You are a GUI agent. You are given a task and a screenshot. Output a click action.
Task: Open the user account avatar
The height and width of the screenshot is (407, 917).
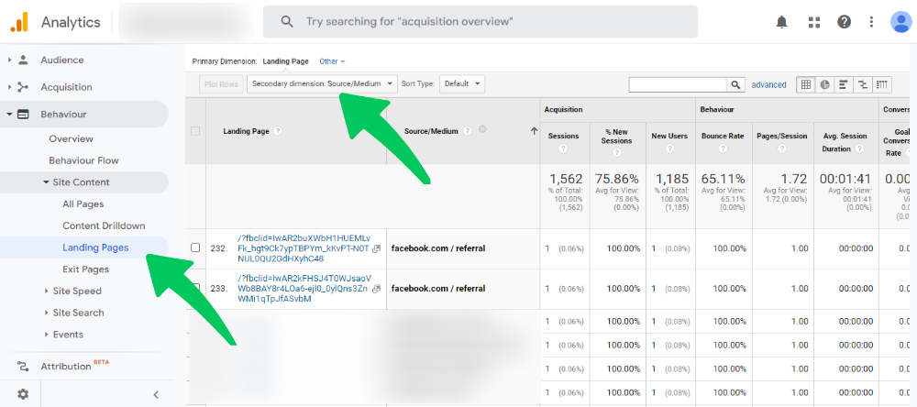click(900, 22)
